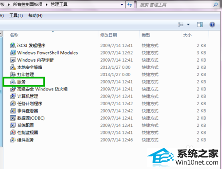Select the 组件服务 icon
The image size is (222, 169).
13,140
